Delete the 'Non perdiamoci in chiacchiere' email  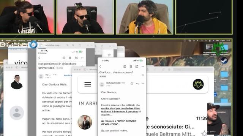[x=70, y=58]
